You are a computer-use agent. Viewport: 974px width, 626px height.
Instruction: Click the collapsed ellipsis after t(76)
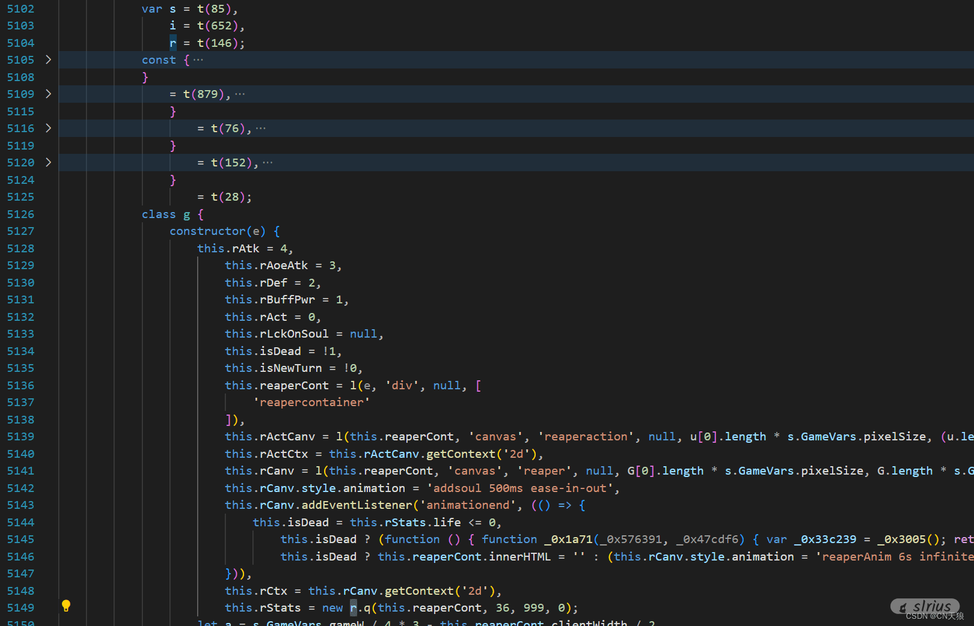pos(261,129)
